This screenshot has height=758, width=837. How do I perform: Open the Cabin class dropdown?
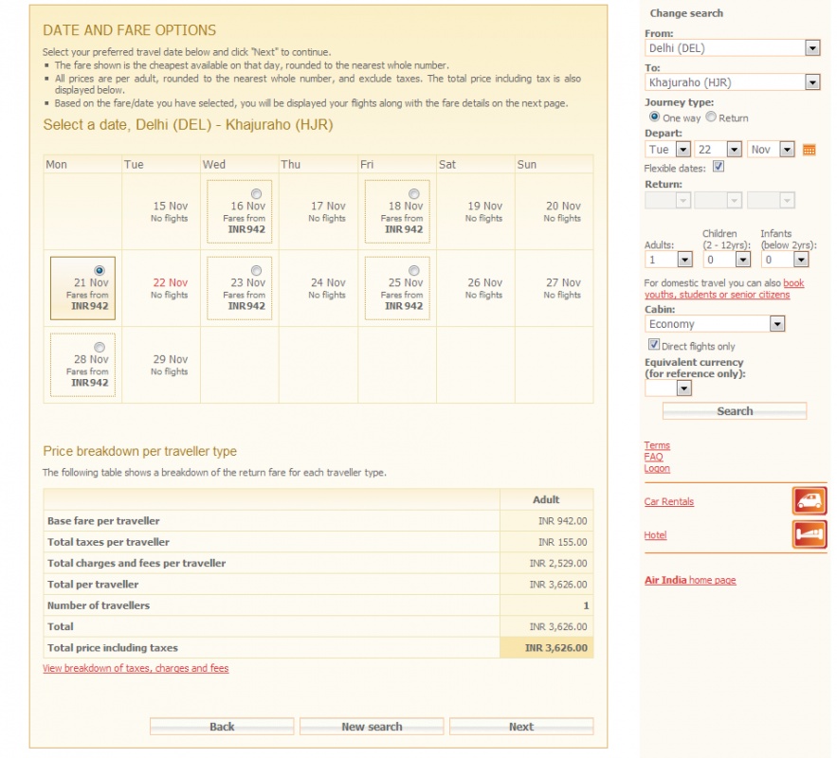click(x=776, y=324)
